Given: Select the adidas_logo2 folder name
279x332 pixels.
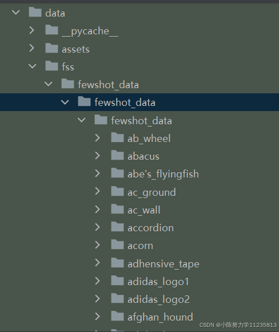Looking at the screenshot, I should tap(158, 300).
